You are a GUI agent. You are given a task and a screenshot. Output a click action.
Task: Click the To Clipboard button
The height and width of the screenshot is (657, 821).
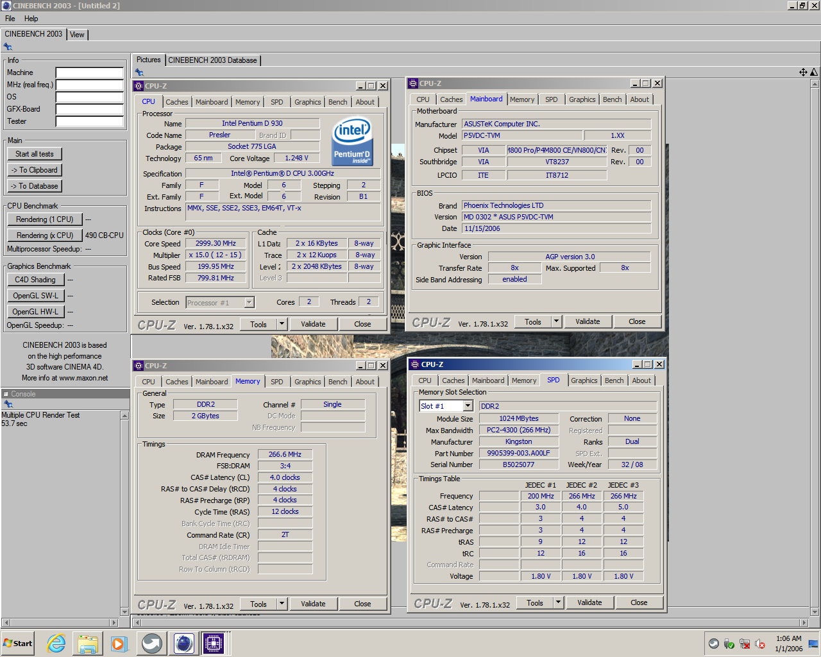coord(35,170)
